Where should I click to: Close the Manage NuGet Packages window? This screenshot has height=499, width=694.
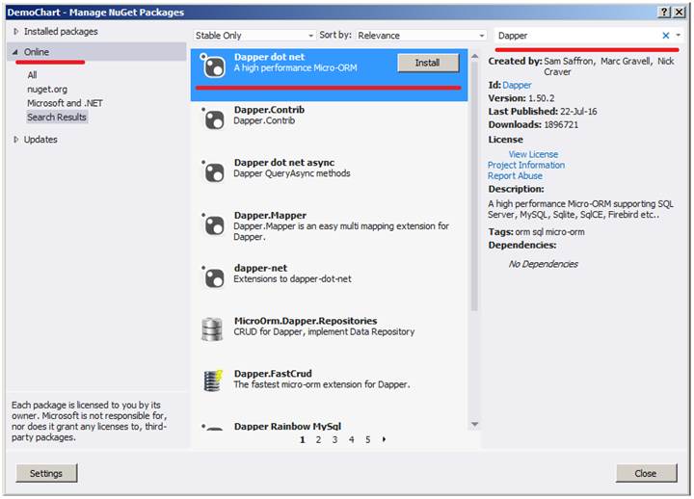click(679, 12)
